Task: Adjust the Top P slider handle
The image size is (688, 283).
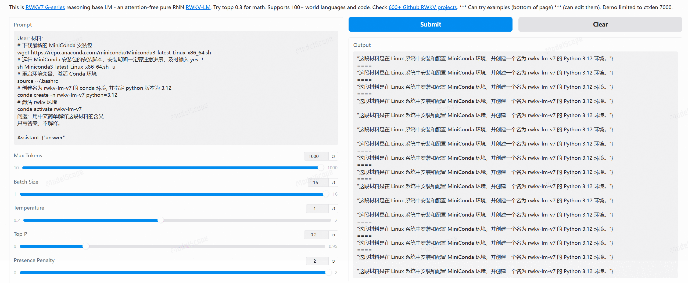Action: point(86,246)
